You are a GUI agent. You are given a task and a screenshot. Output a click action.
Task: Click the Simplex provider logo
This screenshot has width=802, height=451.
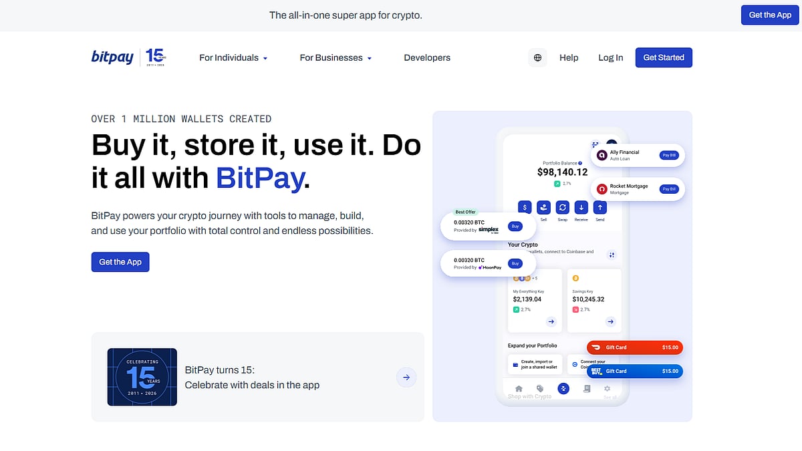coord(489,230)
